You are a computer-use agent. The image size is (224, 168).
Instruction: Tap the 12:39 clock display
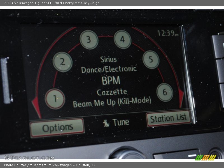click(168, 33)
